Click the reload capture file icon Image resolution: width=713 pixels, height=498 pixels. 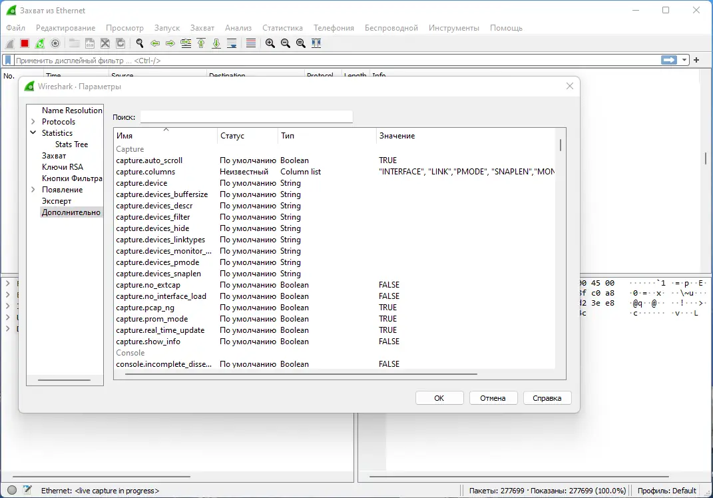(120, 43)
